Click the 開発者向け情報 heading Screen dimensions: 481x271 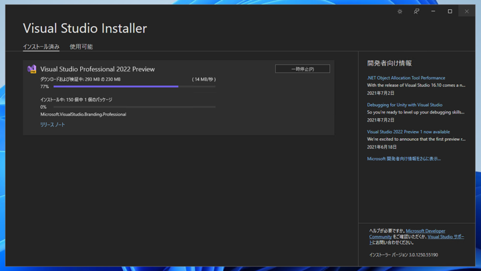pos(389,63)
